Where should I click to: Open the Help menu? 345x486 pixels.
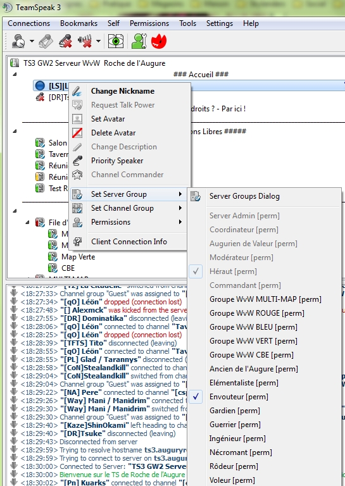click(x=251, y=23)
